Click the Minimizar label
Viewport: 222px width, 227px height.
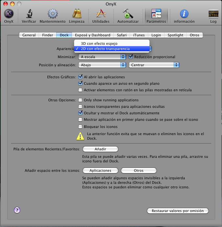[67, 57]
